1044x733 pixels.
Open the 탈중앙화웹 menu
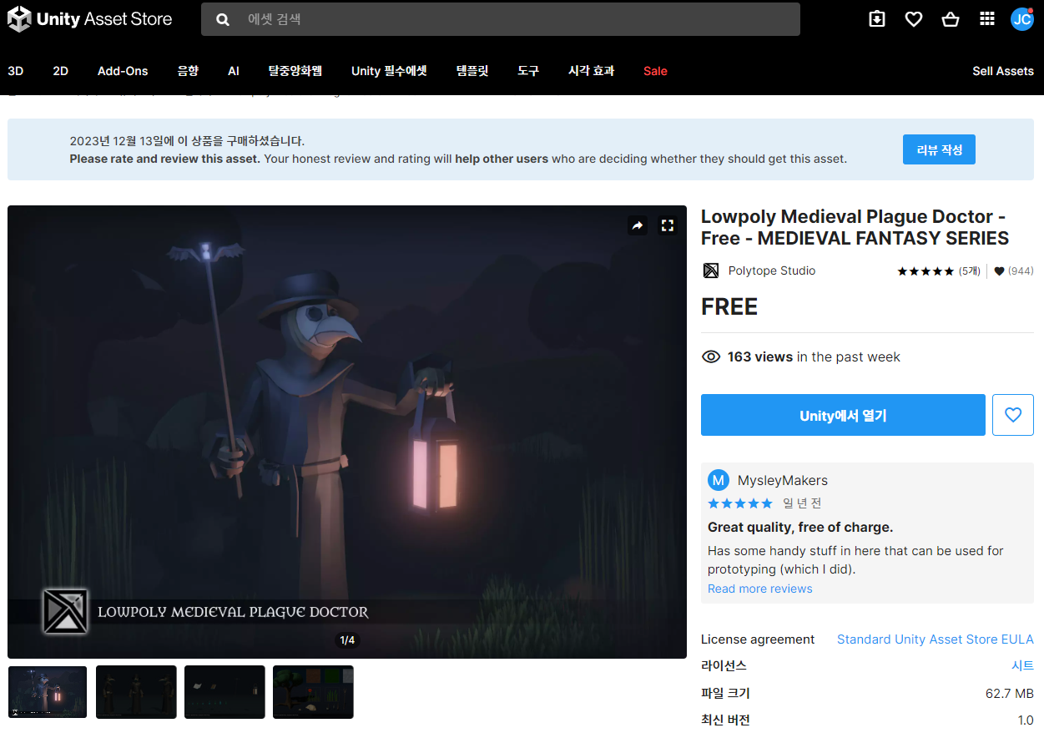click(x=295, y=71)
